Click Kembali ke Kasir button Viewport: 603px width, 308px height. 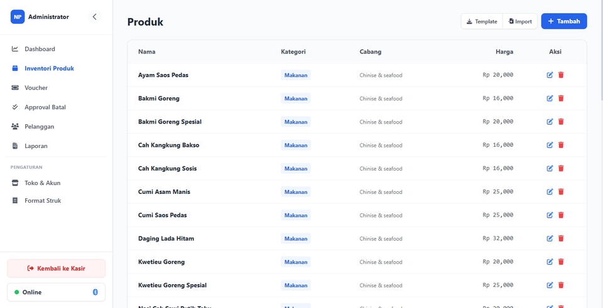point(57,268)
